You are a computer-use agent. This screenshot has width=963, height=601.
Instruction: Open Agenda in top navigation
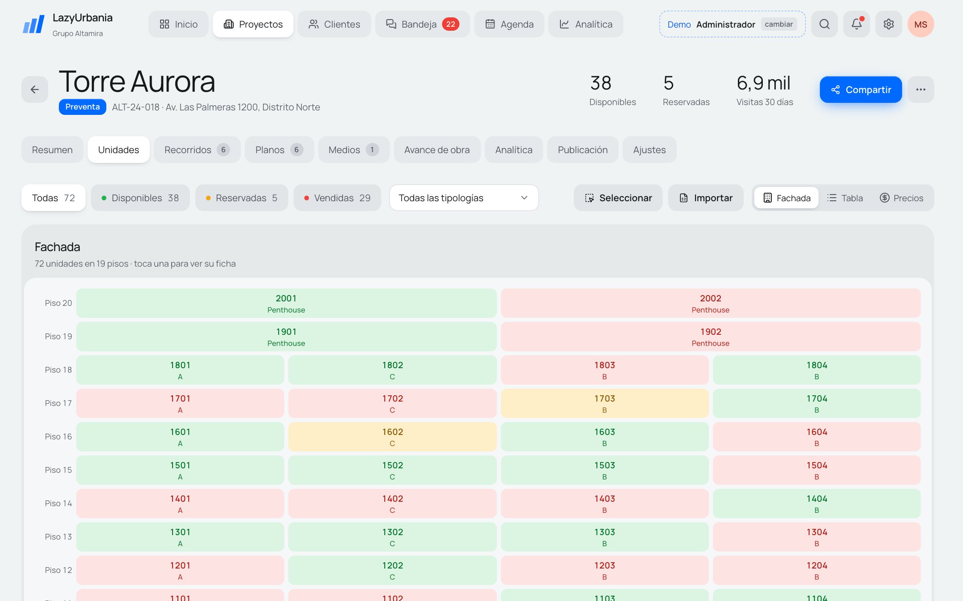(x=509, y=24)
